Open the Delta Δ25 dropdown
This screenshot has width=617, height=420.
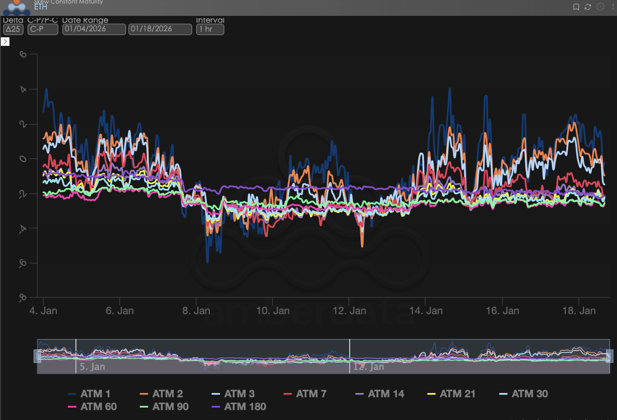pos(13,29)
